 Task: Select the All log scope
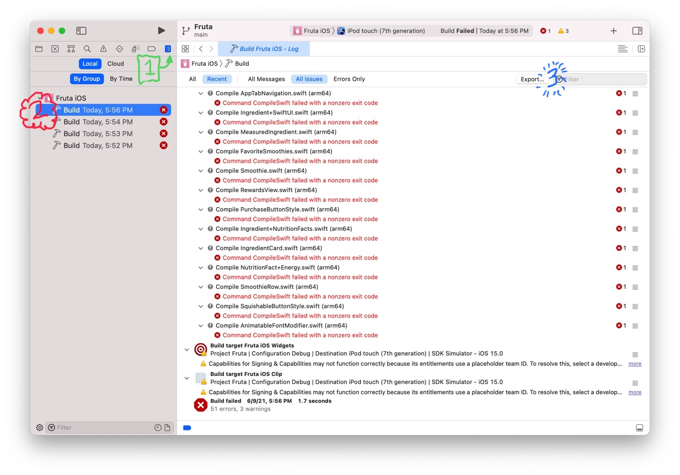[x=193, y=79]
